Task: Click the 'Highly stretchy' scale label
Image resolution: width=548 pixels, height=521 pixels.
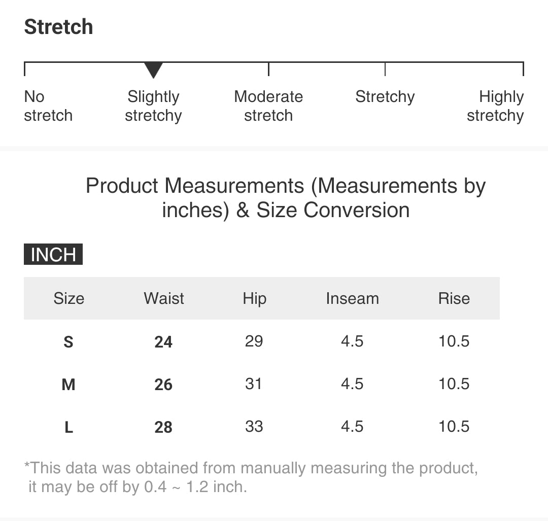Action: tap(495, 106)
